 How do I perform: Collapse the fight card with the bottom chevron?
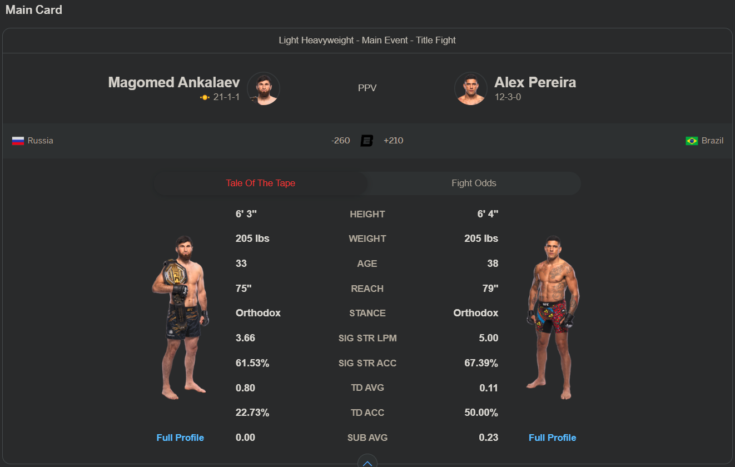coord(367,462)
